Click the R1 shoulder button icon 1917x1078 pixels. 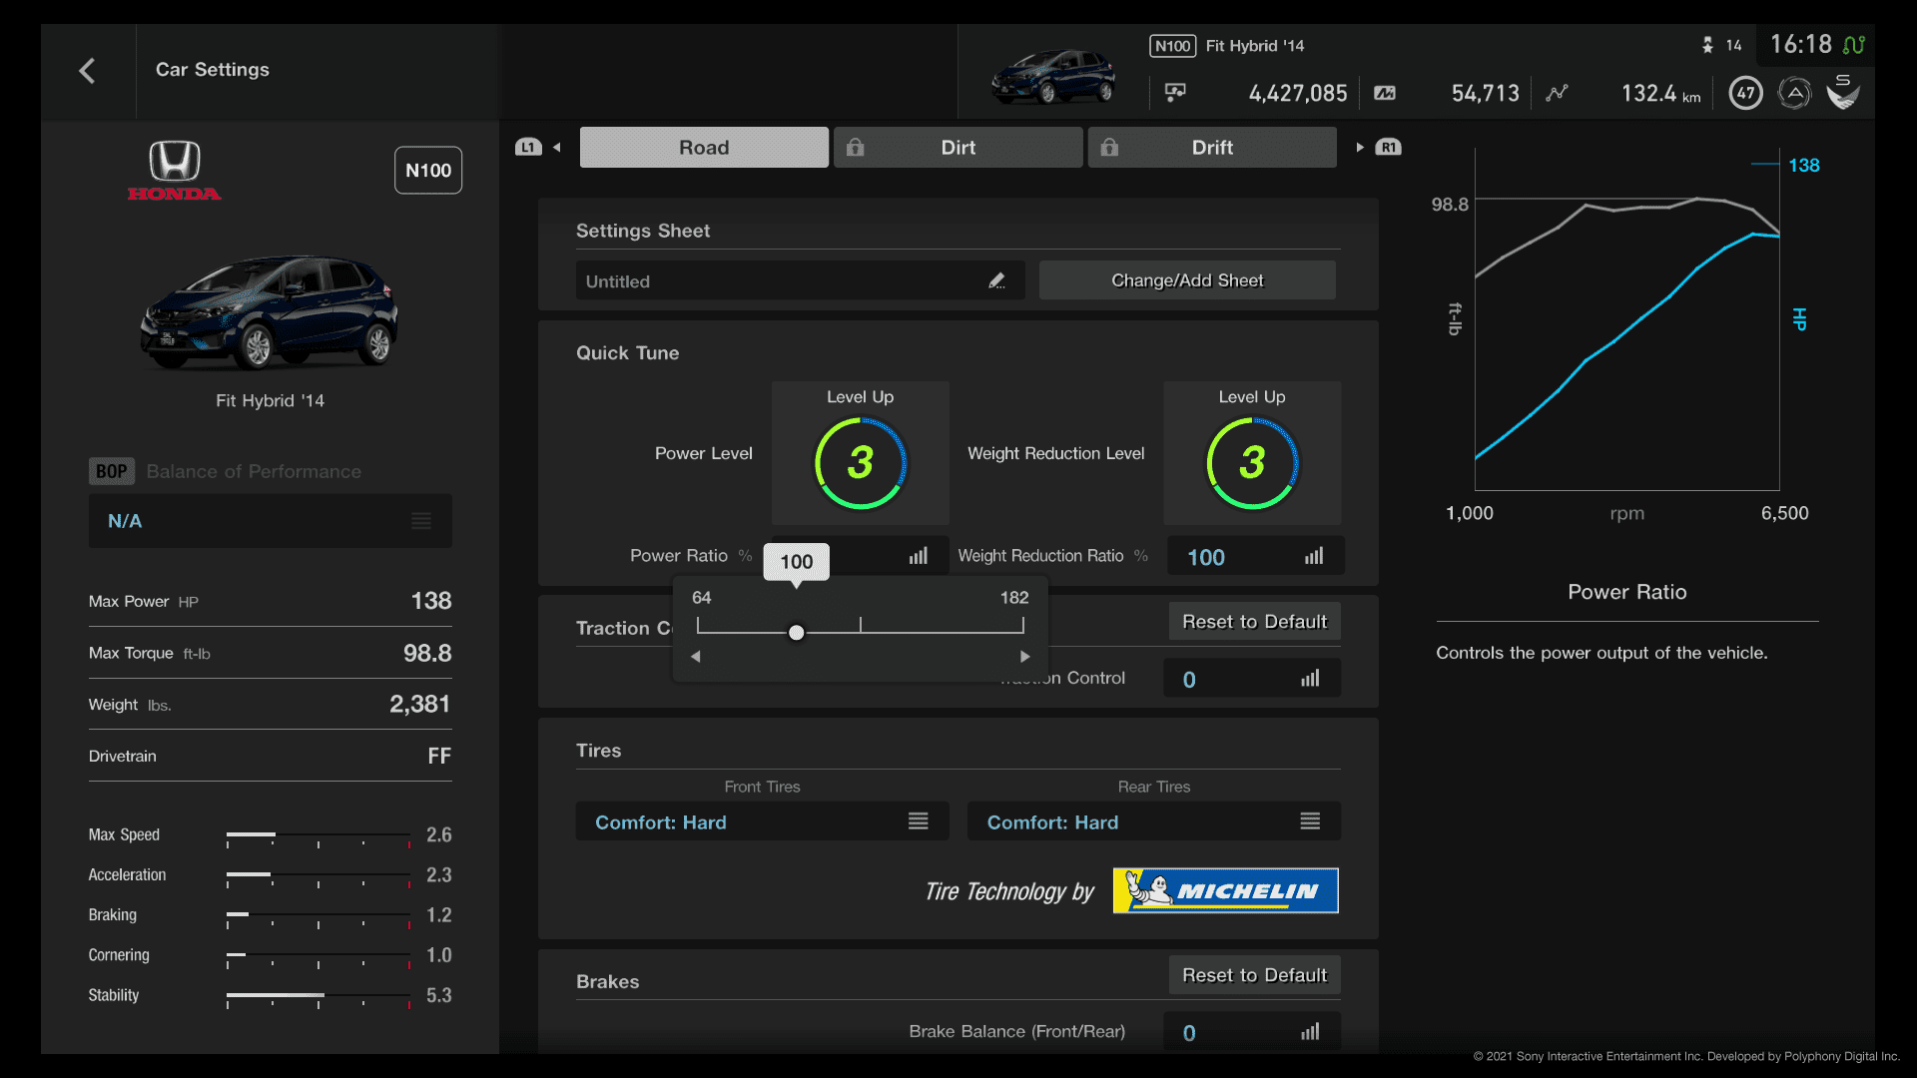1388,148
